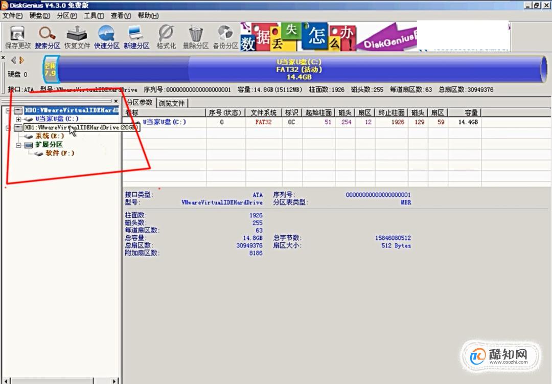Click the free space segment on disk bar
552x384 pixels.
[x=50, y=69]
